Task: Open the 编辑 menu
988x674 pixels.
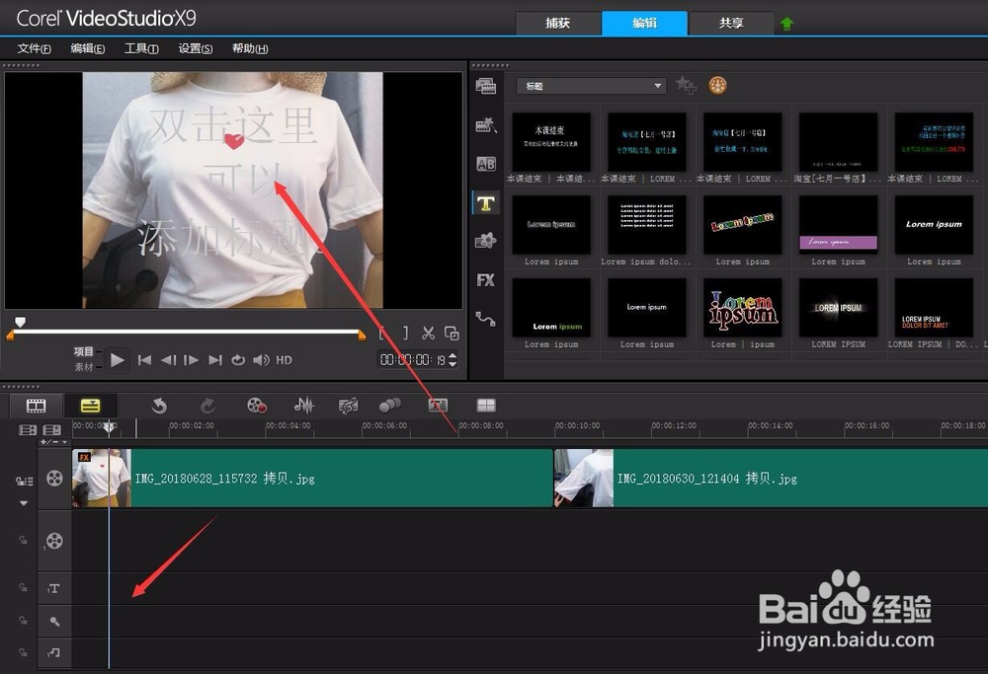Action: (88, 48)
